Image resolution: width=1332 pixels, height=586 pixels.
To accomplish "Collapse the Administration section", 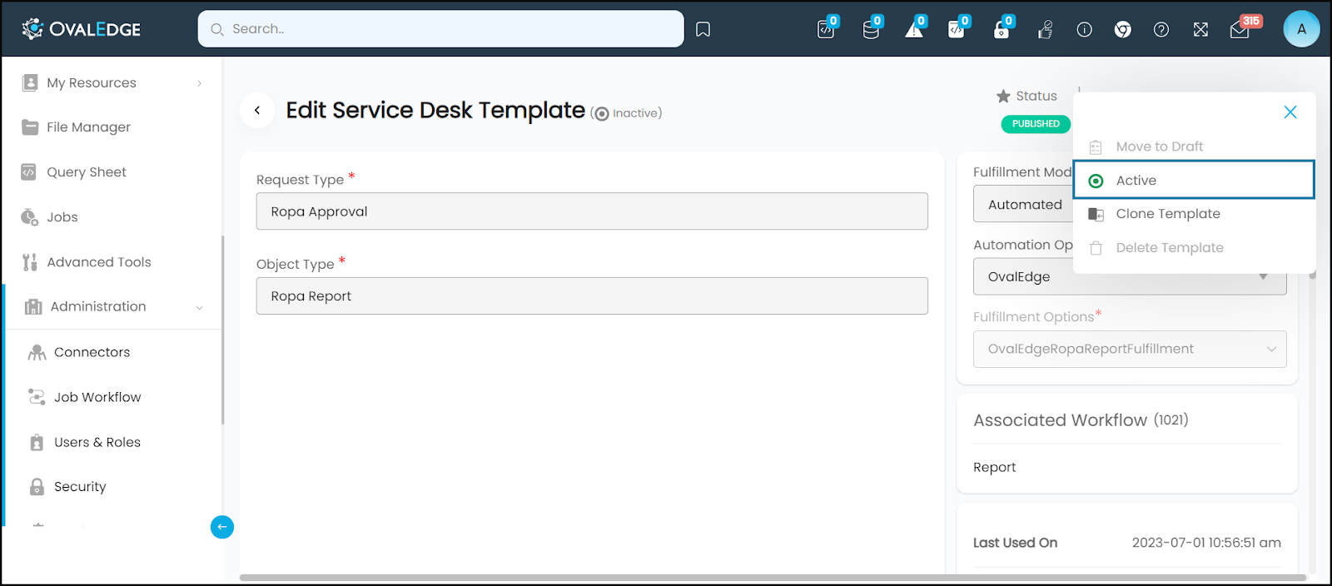I will (x=199, y=307).
